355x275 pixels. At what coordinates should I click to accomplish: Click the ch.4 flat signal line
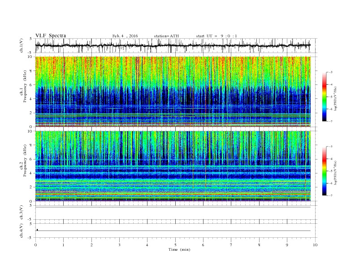pos(173,231)
